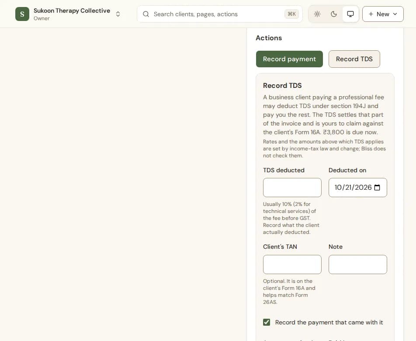
Task: Click the ⌘K shortcut badge
Action: 291,14
